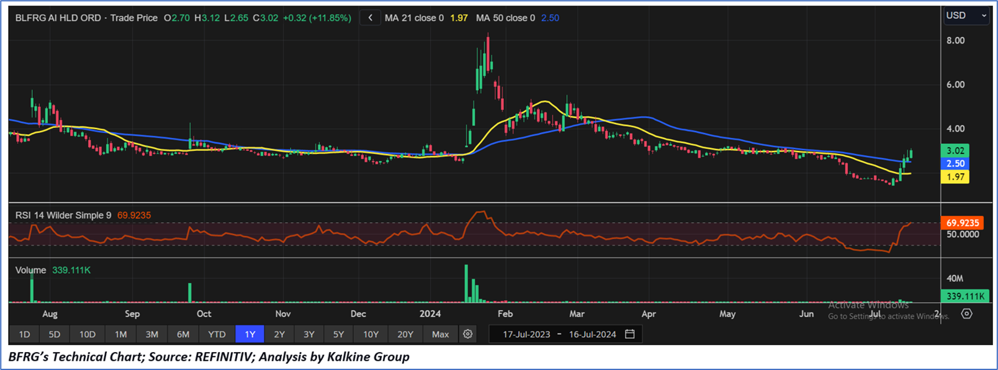Switch to the YTD time range
Image resolution: width=998 pixels, height=370 pixels.
coord(217,334)
